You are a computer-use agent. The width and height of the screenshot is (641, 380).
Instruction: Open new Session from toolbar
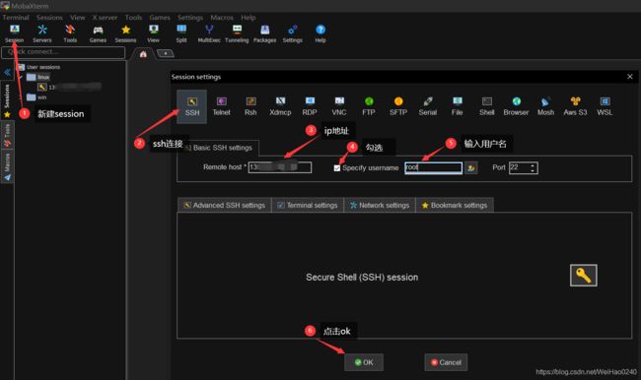15,33
